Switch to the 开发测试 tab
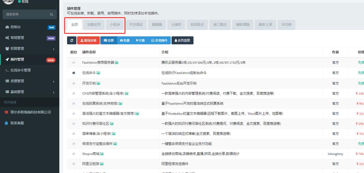This screenshot has width=364, height=173. 136,25
